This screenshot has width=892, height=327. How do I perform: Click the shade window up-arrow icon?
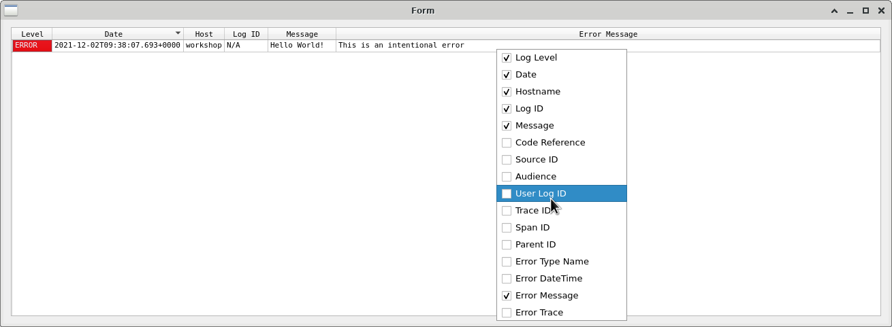click(834, 11)
